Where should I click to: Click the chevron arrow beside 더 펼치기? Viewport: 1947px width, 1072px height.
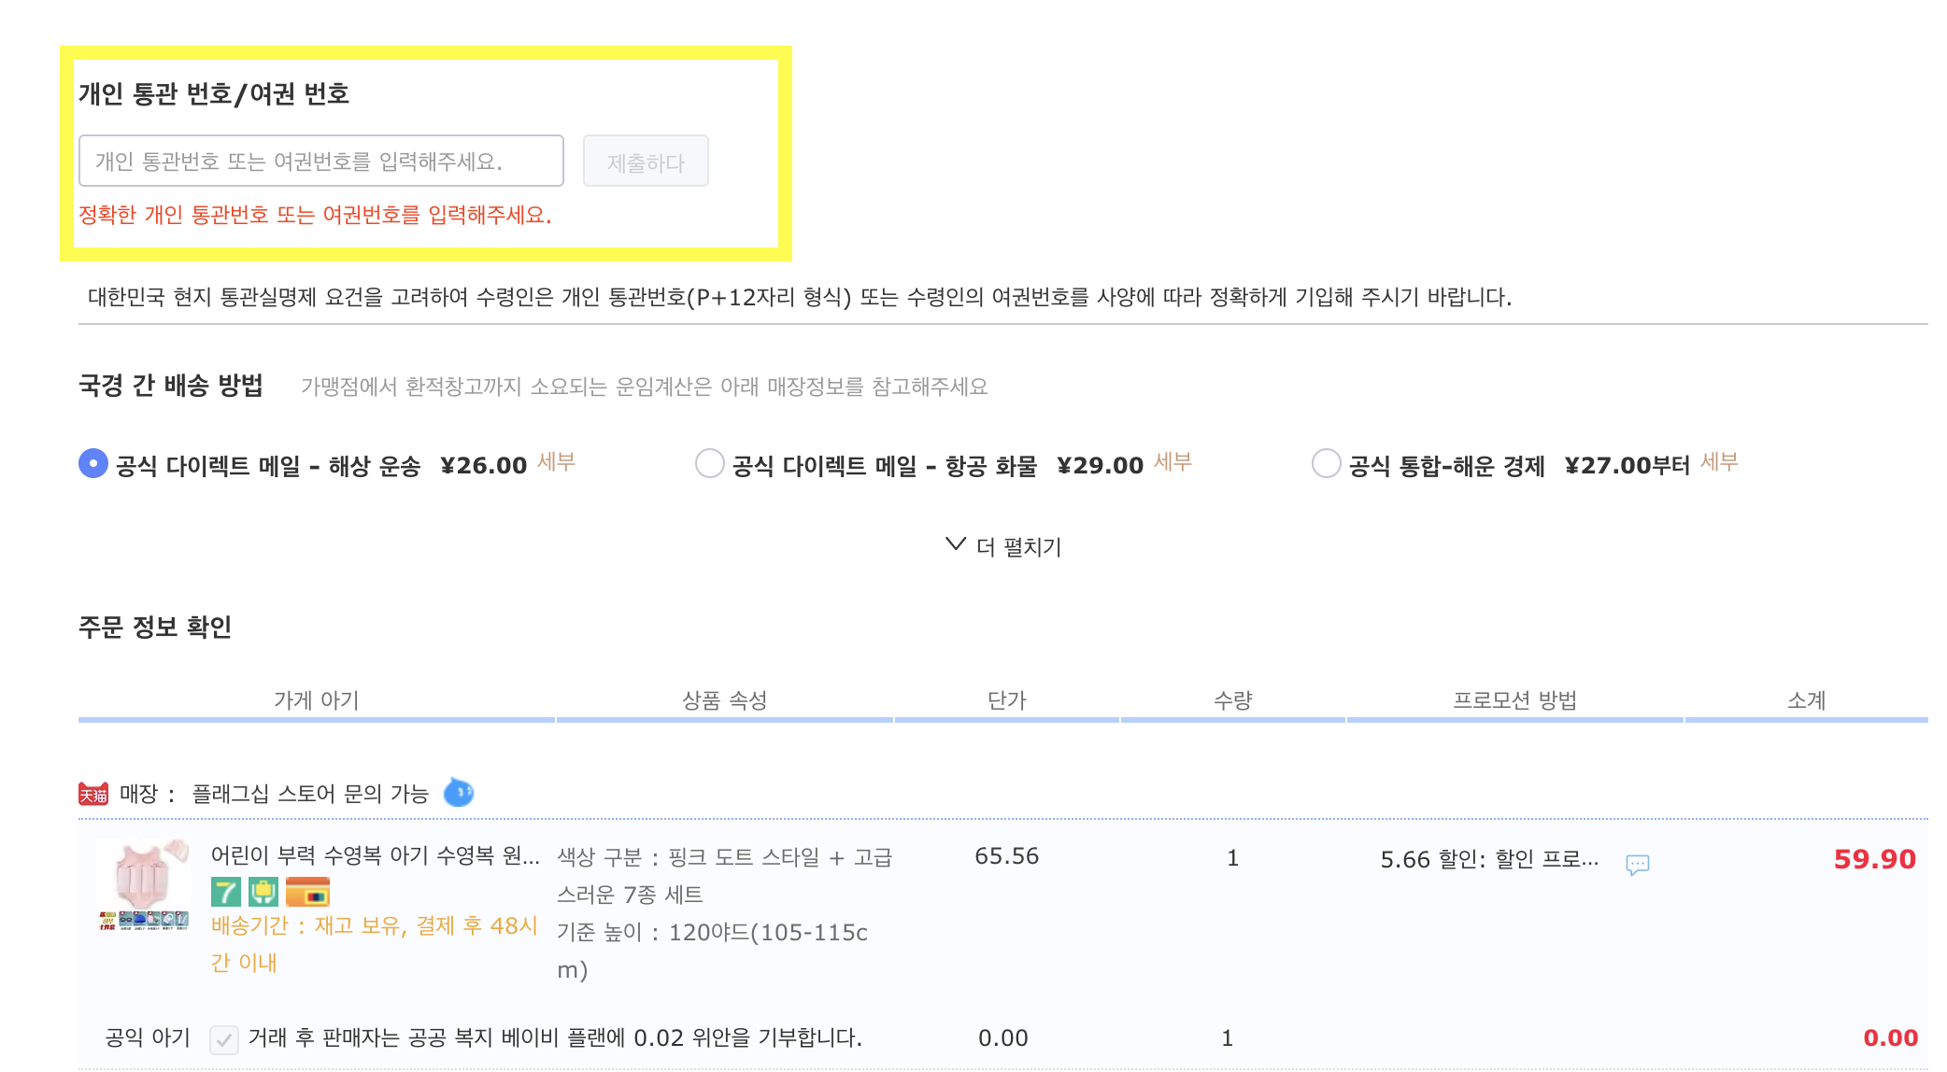955,543
